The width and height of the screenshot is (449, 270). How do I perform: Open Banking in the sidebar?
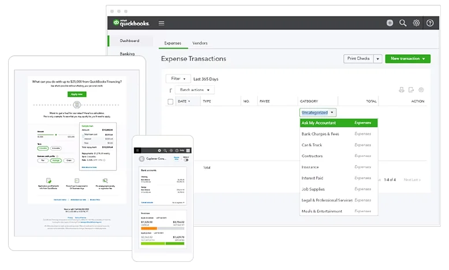point(127,54)
